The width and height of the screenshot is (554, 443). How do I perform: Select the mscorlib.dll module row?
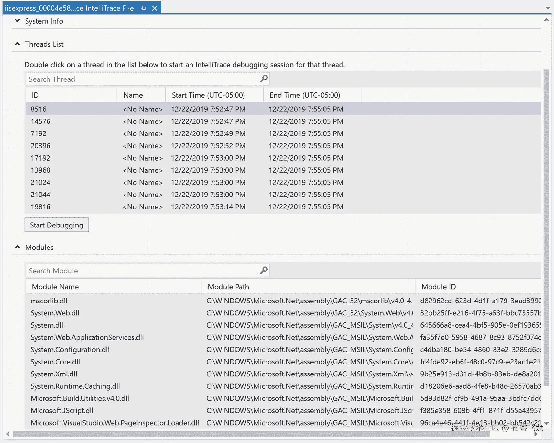[283, 301]
